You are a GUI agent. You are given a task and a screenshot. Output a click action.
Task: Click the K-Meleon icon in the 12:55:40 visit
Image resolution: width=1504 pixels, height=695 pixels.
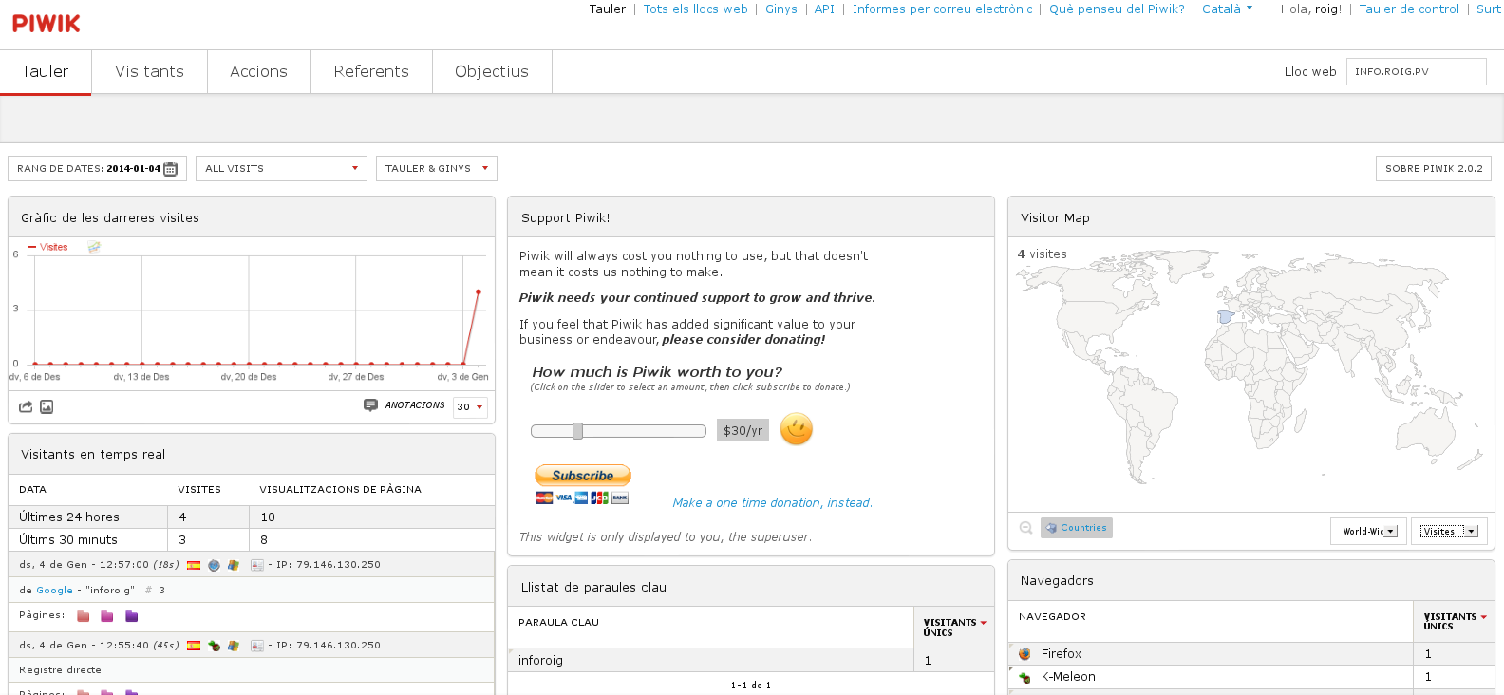click(x=214, y=646)
